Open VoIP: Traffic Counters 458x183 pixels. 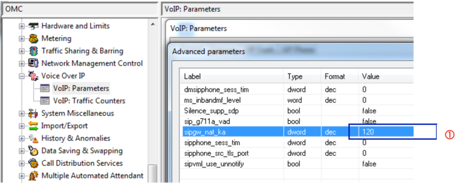pyautogui.click(x=89, y=101)
